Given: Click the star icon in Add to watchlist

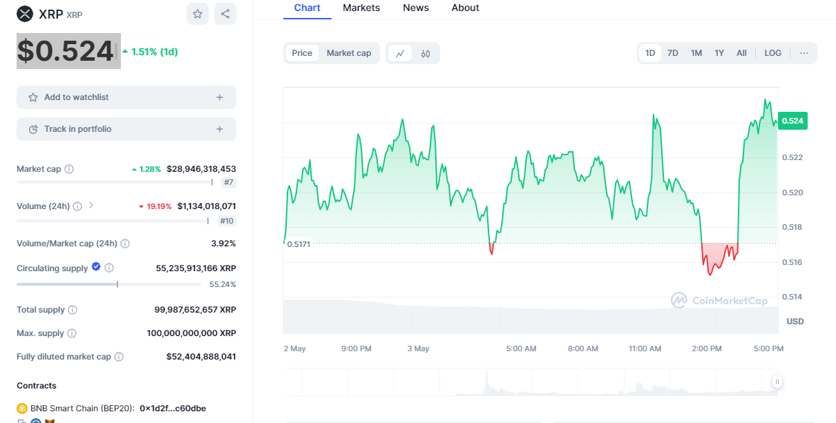Looking at the screenshot, I should tap(33, 97).
